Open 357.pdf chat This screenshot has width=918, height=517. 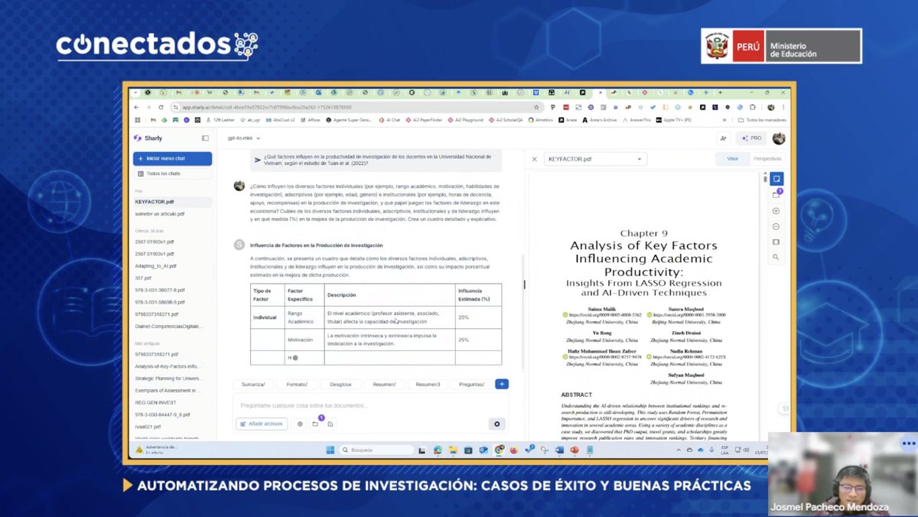click(x=144, y=278)
